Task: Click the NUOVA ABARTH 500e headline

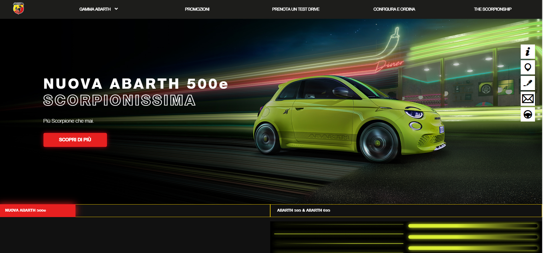Action: 136,84
